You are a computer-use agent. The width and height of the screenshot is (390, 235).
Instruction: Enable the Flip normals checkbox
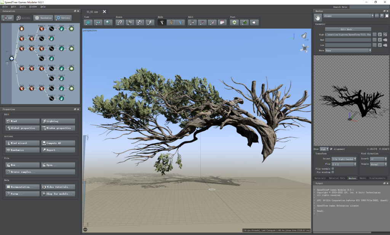(x=332, y=168)
